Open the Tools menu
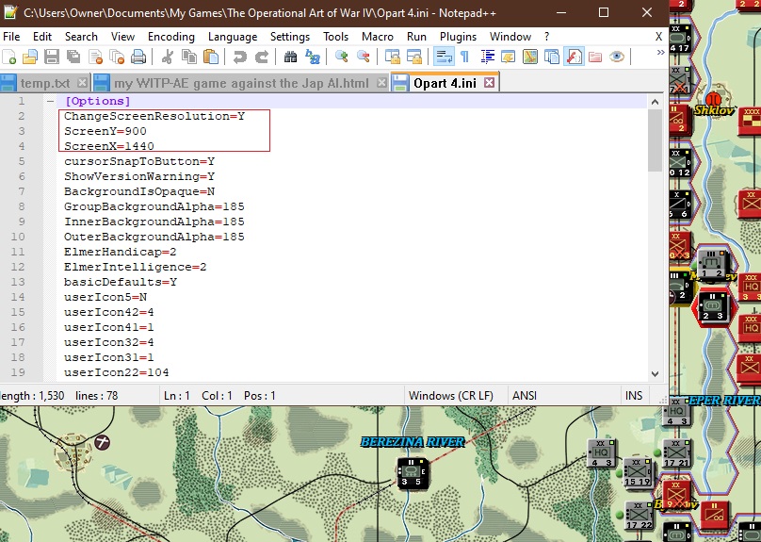761x542 pixels. coord(336,37)
